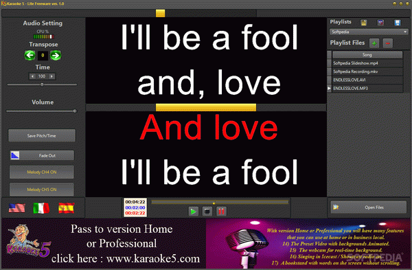Click the microphone promotional banner

(x=308, y=243)
